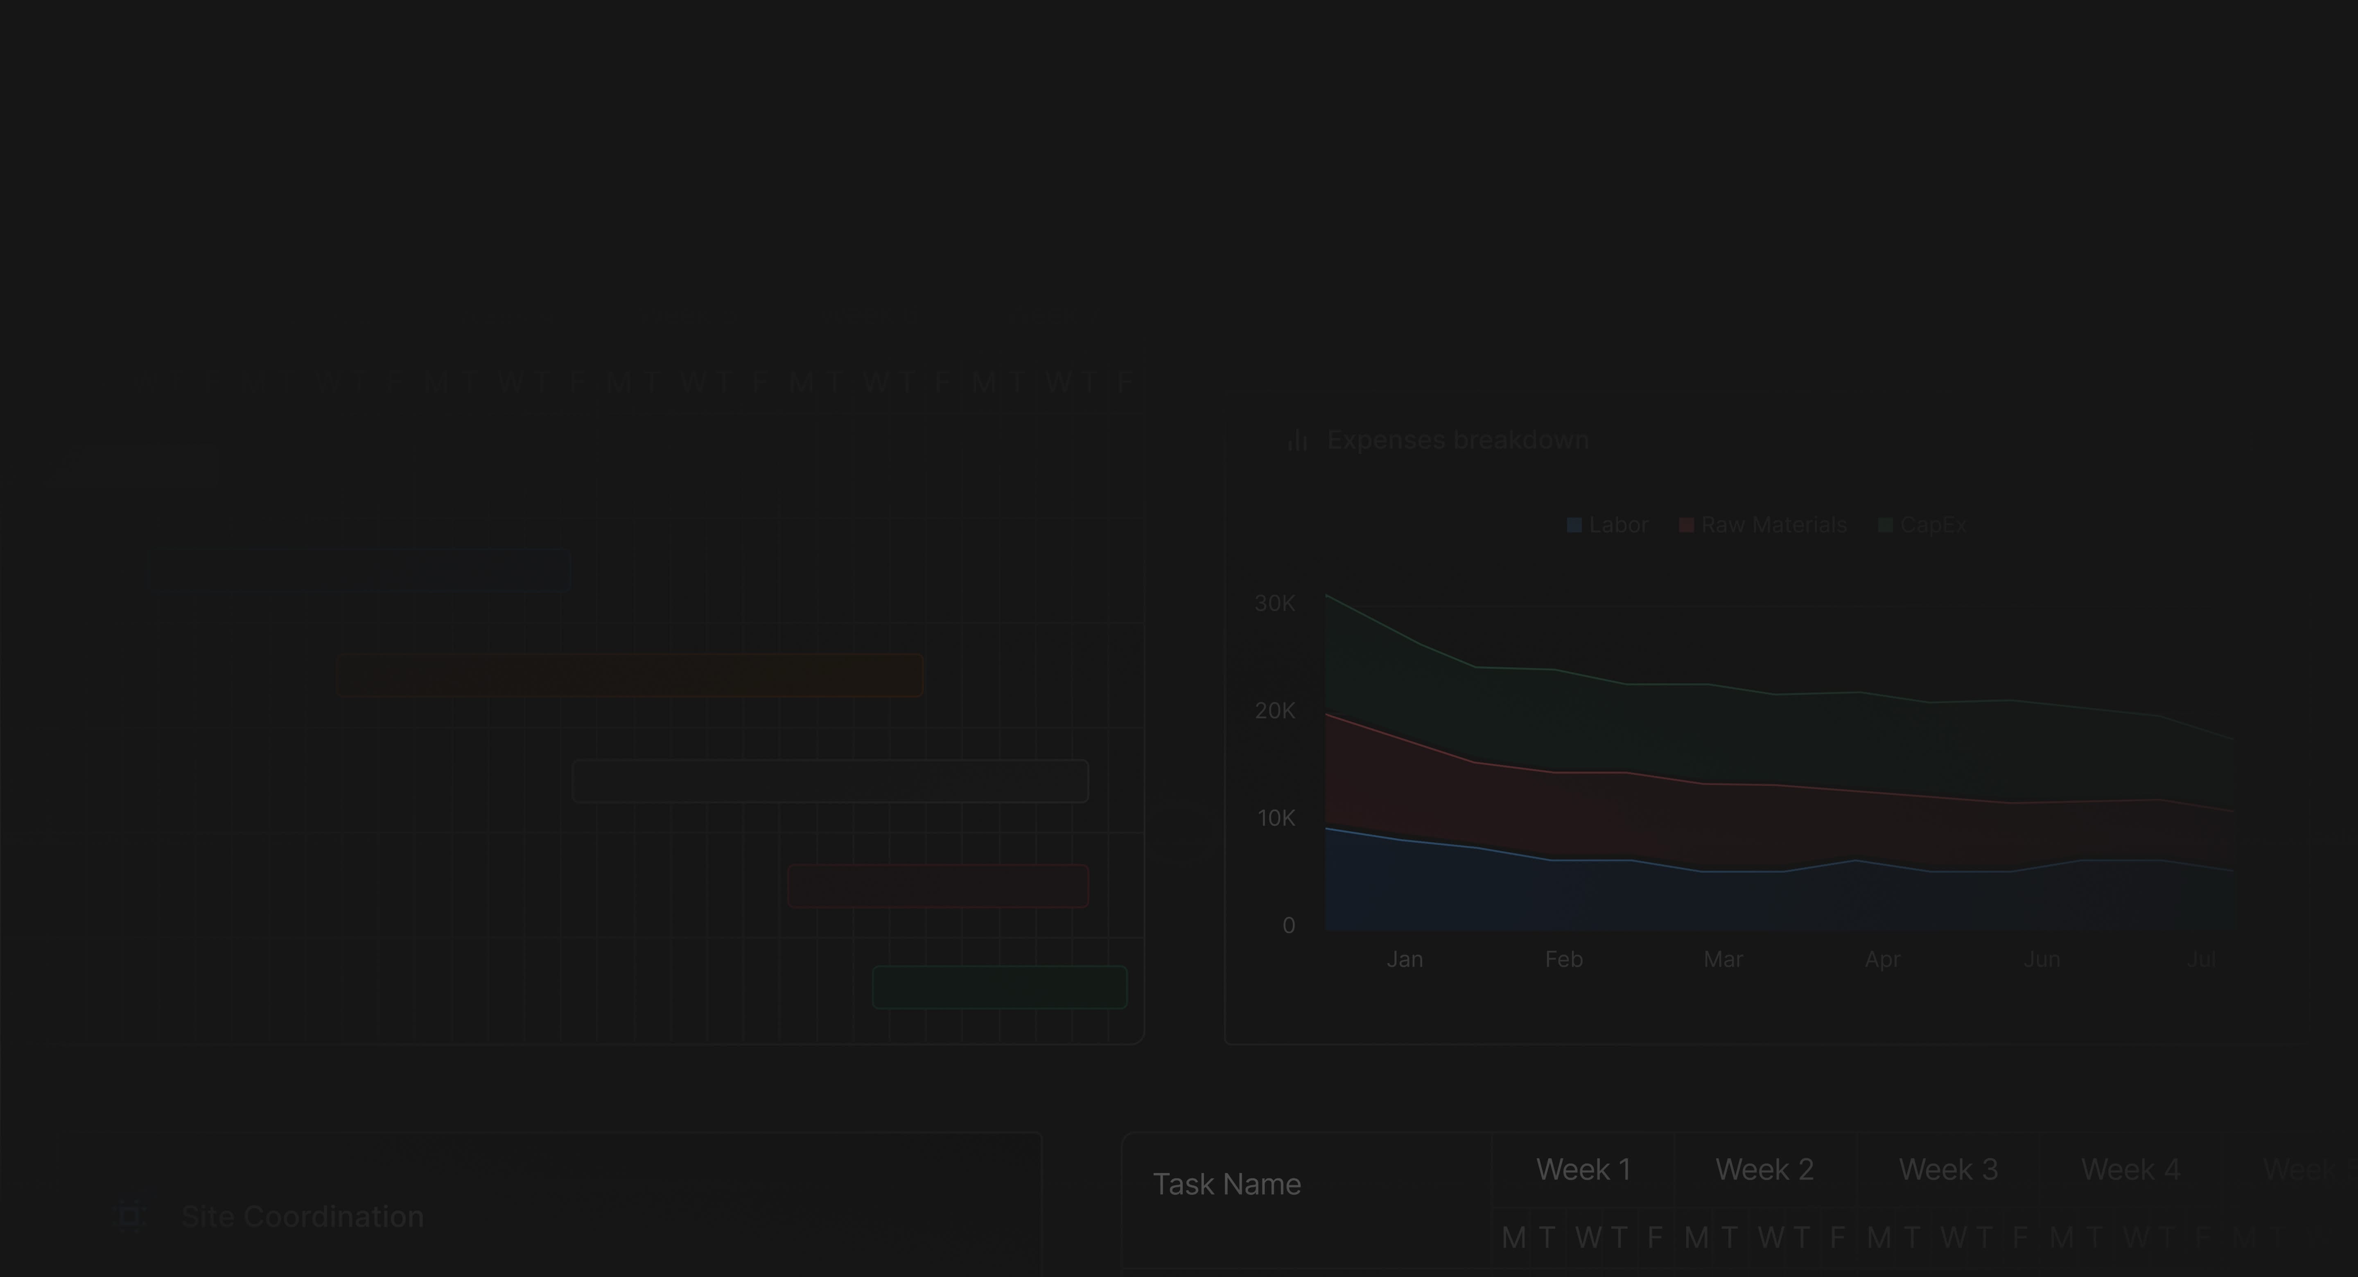Viewport: 2358px width, 1277px height.
Task: Select the orange Gantt task bar
Action: coord(630,676)
